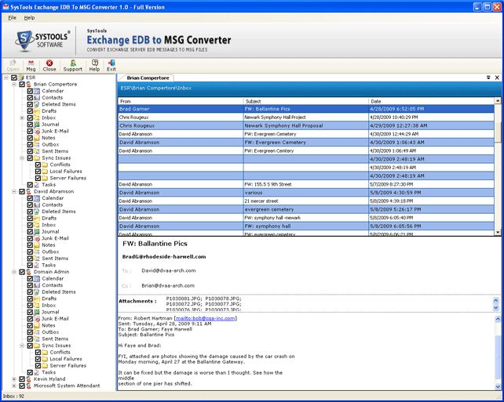Collapse the ESR root tree node
504x402 pixels.
6,78
